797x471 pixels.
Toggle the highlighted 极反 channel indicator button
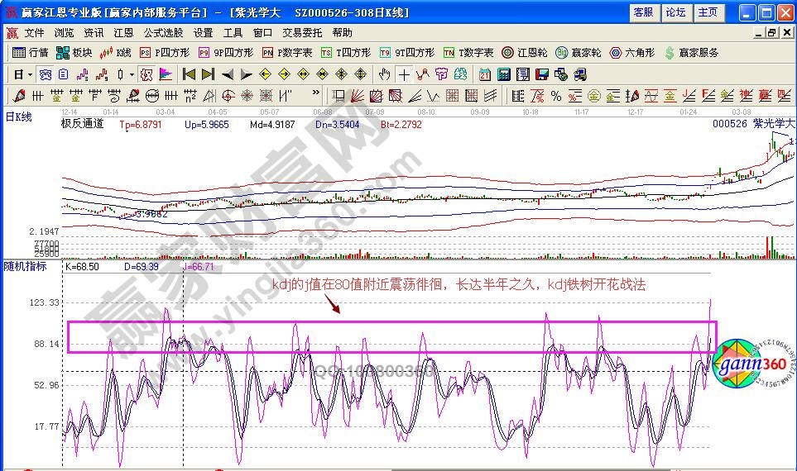coord(146,74)
